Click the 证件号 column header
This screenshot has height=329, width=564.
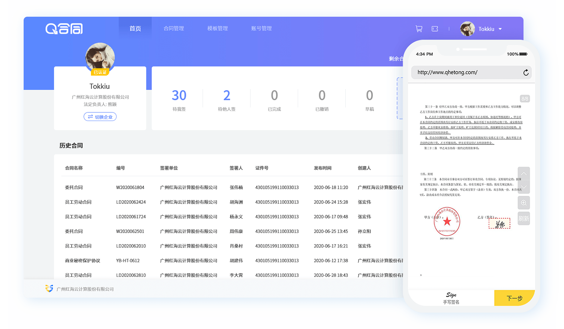pos(262,168)
